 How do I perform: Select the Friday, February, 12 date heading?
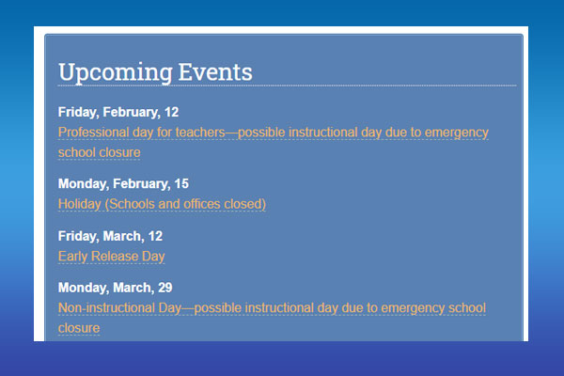pyautogui.click(x=118, y=112)
